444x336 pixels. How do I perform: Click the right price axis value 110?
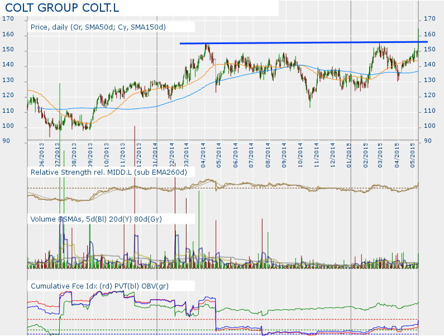pyautogui.click(x=429, y=111)
